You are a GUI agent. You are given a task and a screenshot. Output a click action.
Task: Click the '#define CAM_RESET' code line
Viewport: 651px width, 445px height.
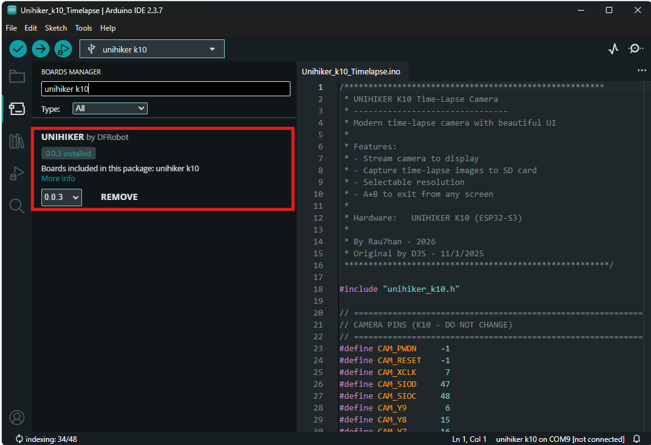point(394,361)
